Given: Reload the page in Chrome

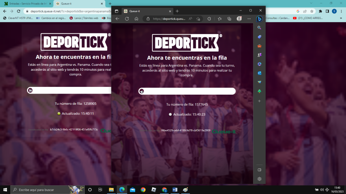Looking at the screenshot, I should pos(19,11).
